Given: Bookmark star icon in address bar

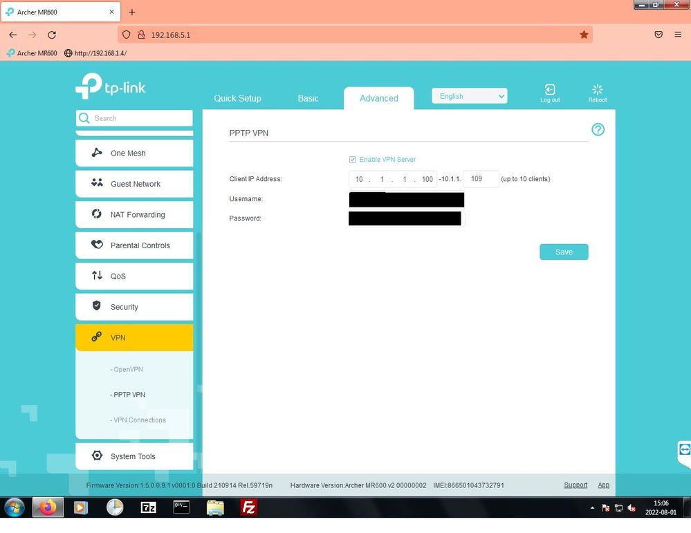Looking at the screenshot, I should [584, 35].
